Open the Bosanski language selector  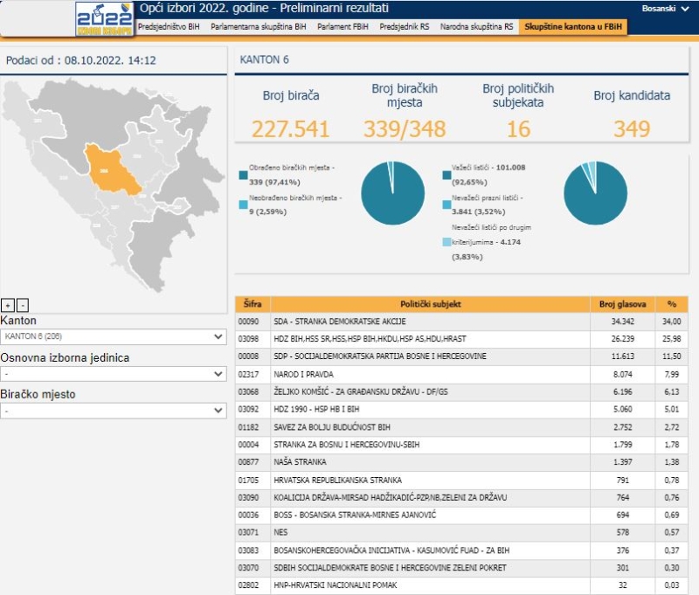663,8
